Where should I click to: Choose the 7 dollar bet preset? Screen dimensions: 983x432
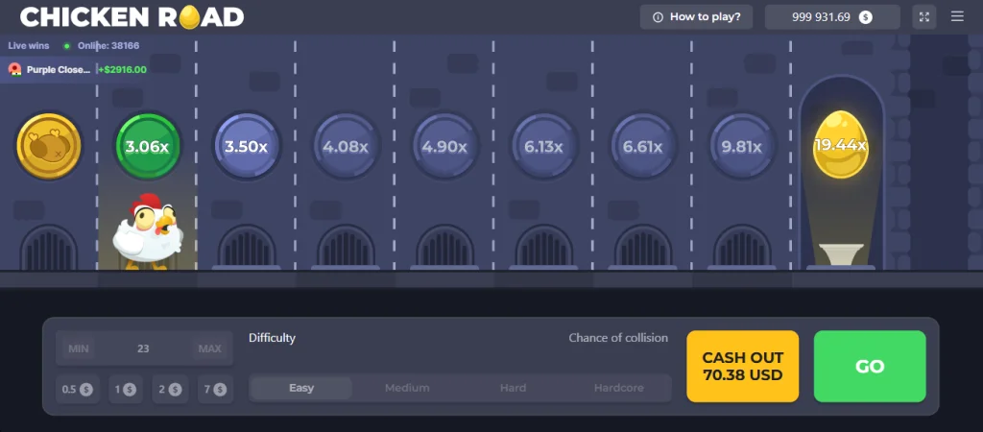pyautogui.click(x=215, y=390)
